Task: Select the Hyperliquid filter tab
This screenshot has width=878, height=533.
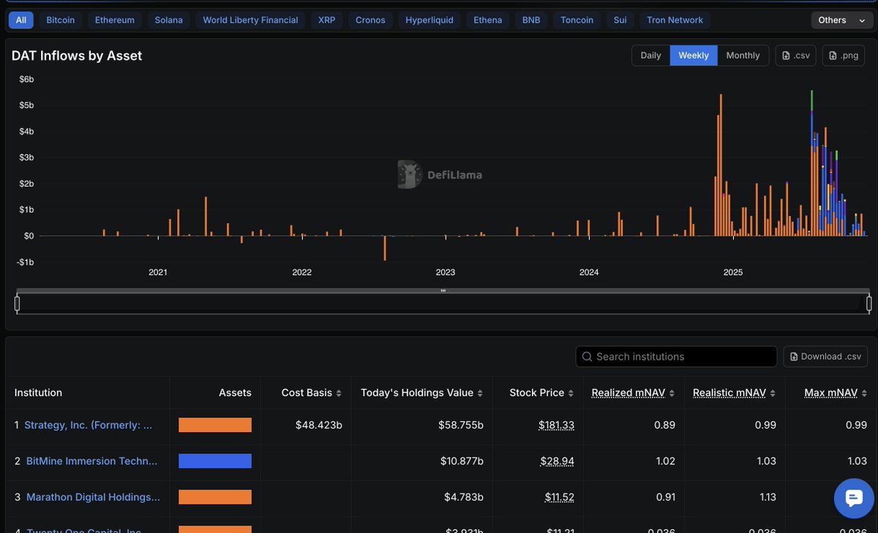Action: click(429, 20)
